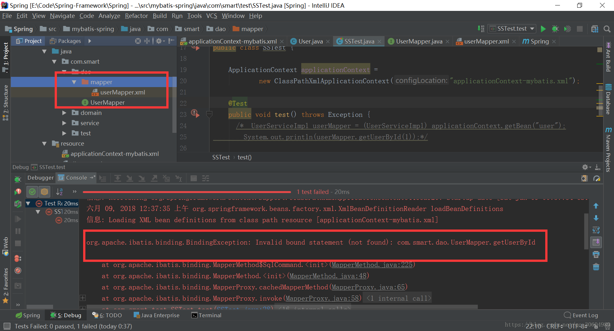Toggle Scroll to End in console toolbar
Screen dimensions: 614x331
point(596,242)
